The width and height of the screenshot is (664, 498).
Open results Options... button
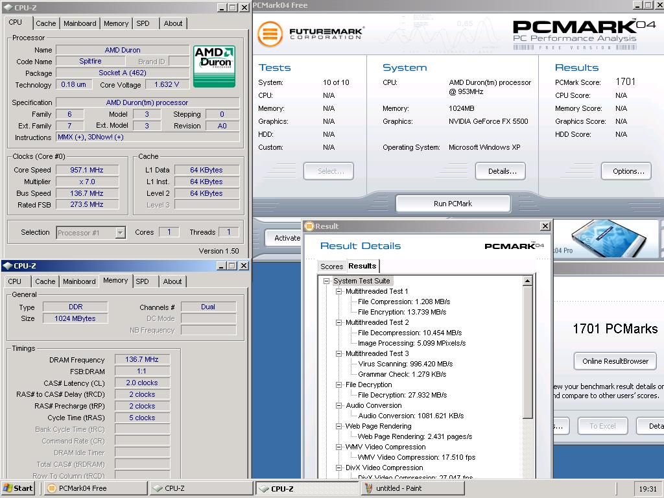coord(626,171)
